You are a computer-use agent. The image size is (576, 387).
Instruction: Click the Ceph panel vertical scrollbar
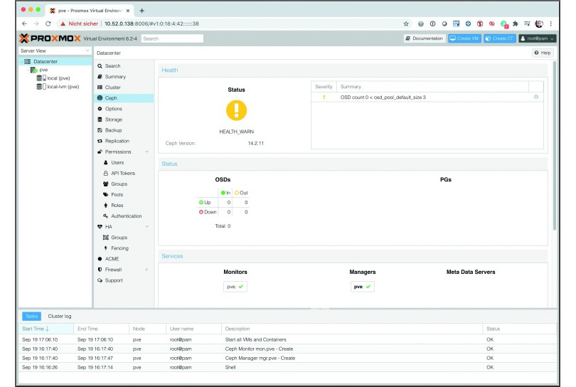tap(555, 147)
